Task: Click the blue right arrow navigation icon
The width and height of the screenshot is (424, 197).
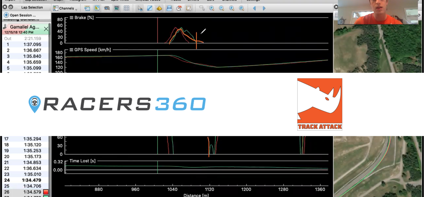Action: click(x=264, y=8)
